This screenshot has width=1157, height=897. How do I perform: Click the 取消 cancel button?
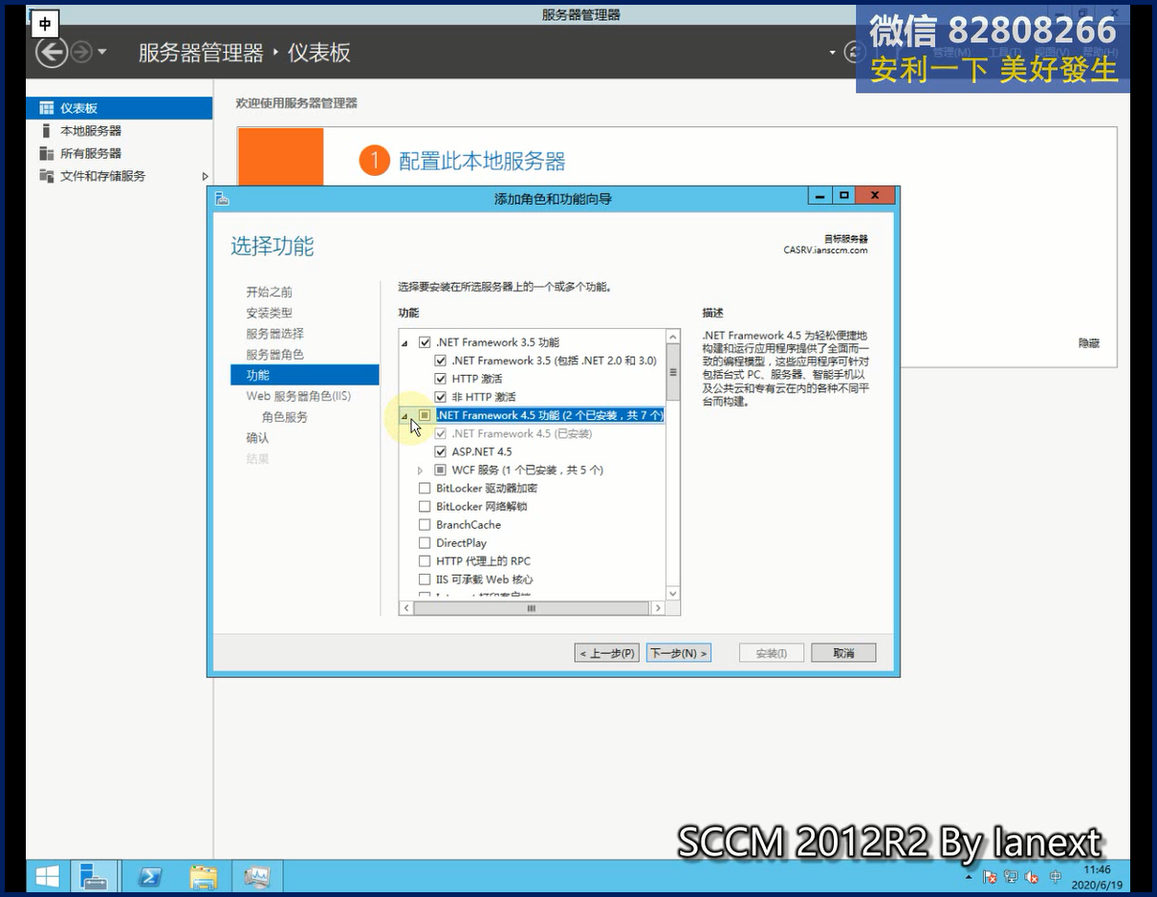(x=843, y=653)
